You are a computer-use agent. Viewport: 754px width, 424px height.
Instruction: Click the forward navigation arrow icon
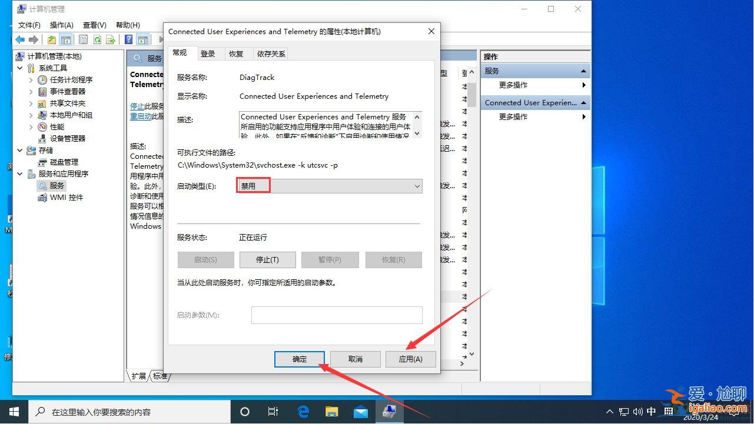[34, 39]
